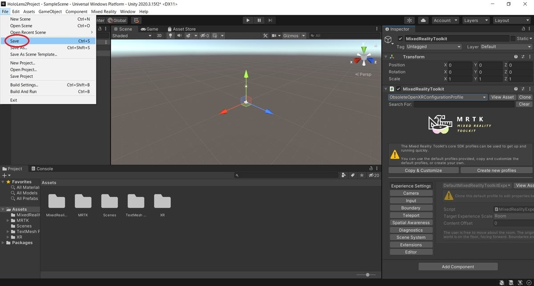Toggle scene grid visibility icon
Screen dimensions: 534x286
click(x=215, y=36)
